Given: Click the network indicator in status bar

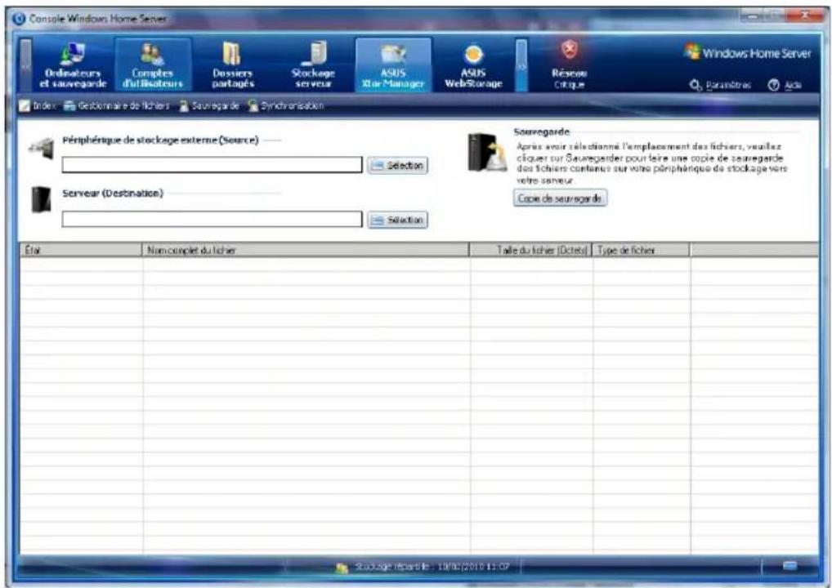Looking at the screenshot, I should click(790, 566).
